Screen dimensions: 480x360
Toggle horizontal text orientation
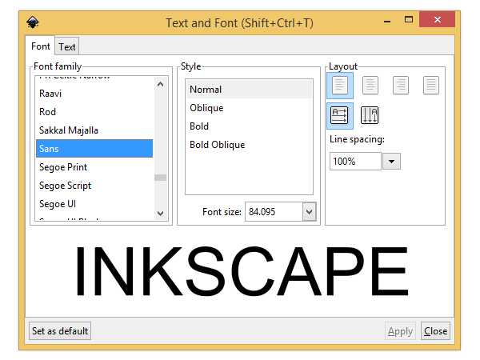pos(340,116)
